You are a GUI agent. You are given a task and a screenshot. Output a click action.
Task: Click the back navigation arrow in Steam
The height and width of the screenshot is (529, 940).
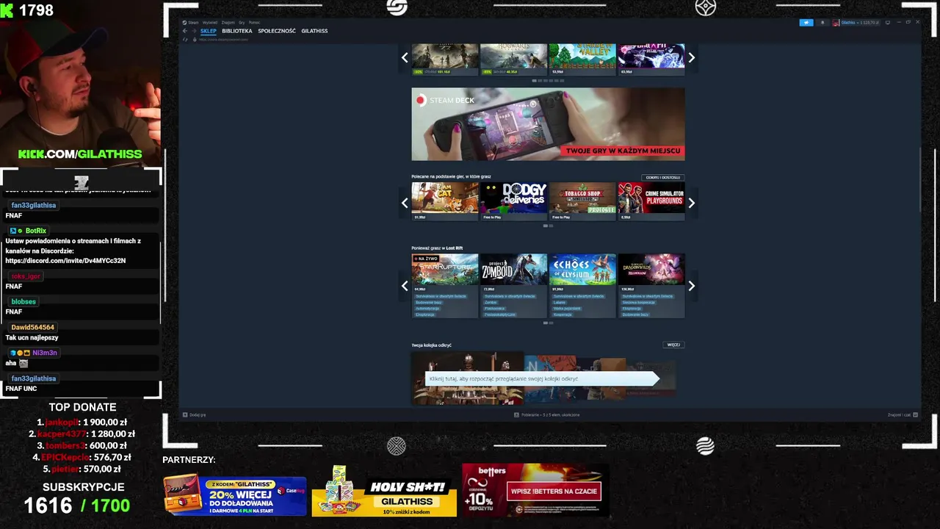pos(185,31)
